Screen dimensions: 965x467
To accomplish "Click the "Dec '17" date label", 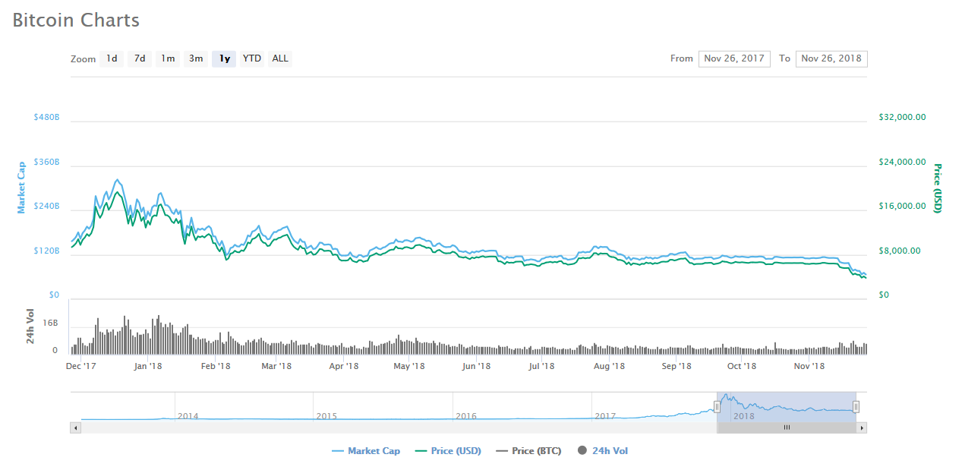I will 81,366.
